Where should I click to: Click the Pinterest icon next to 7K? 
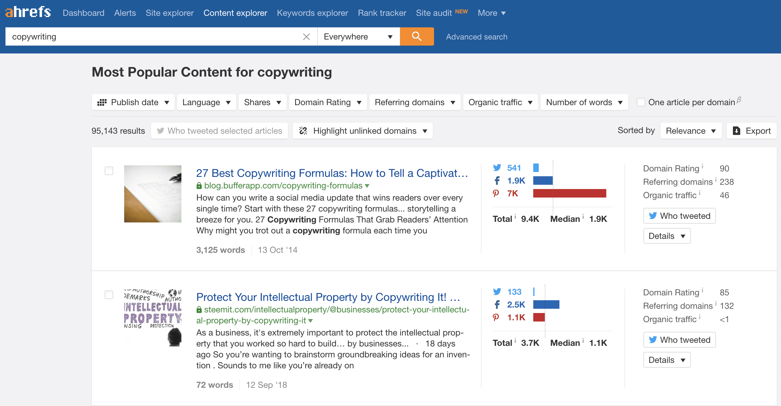496,193
